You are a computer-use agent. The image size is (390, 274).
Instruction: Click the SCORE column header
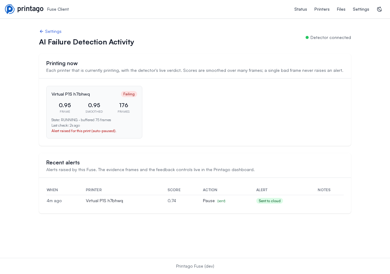coord(174,190)
